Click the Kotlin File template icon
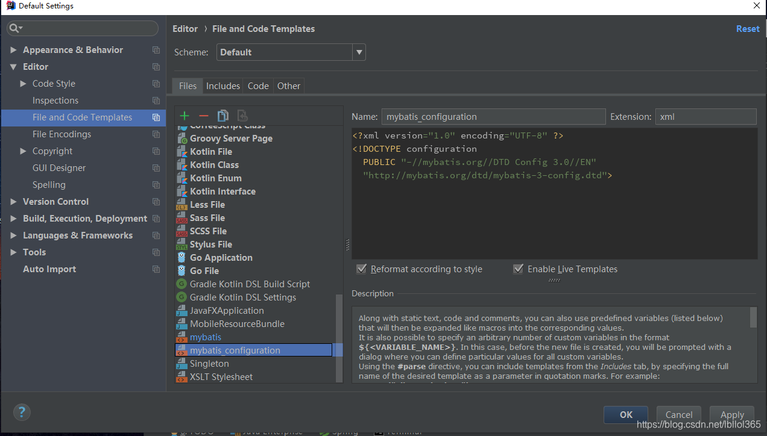The width and height of the screenshot is (767, 436). pos(181,152)
